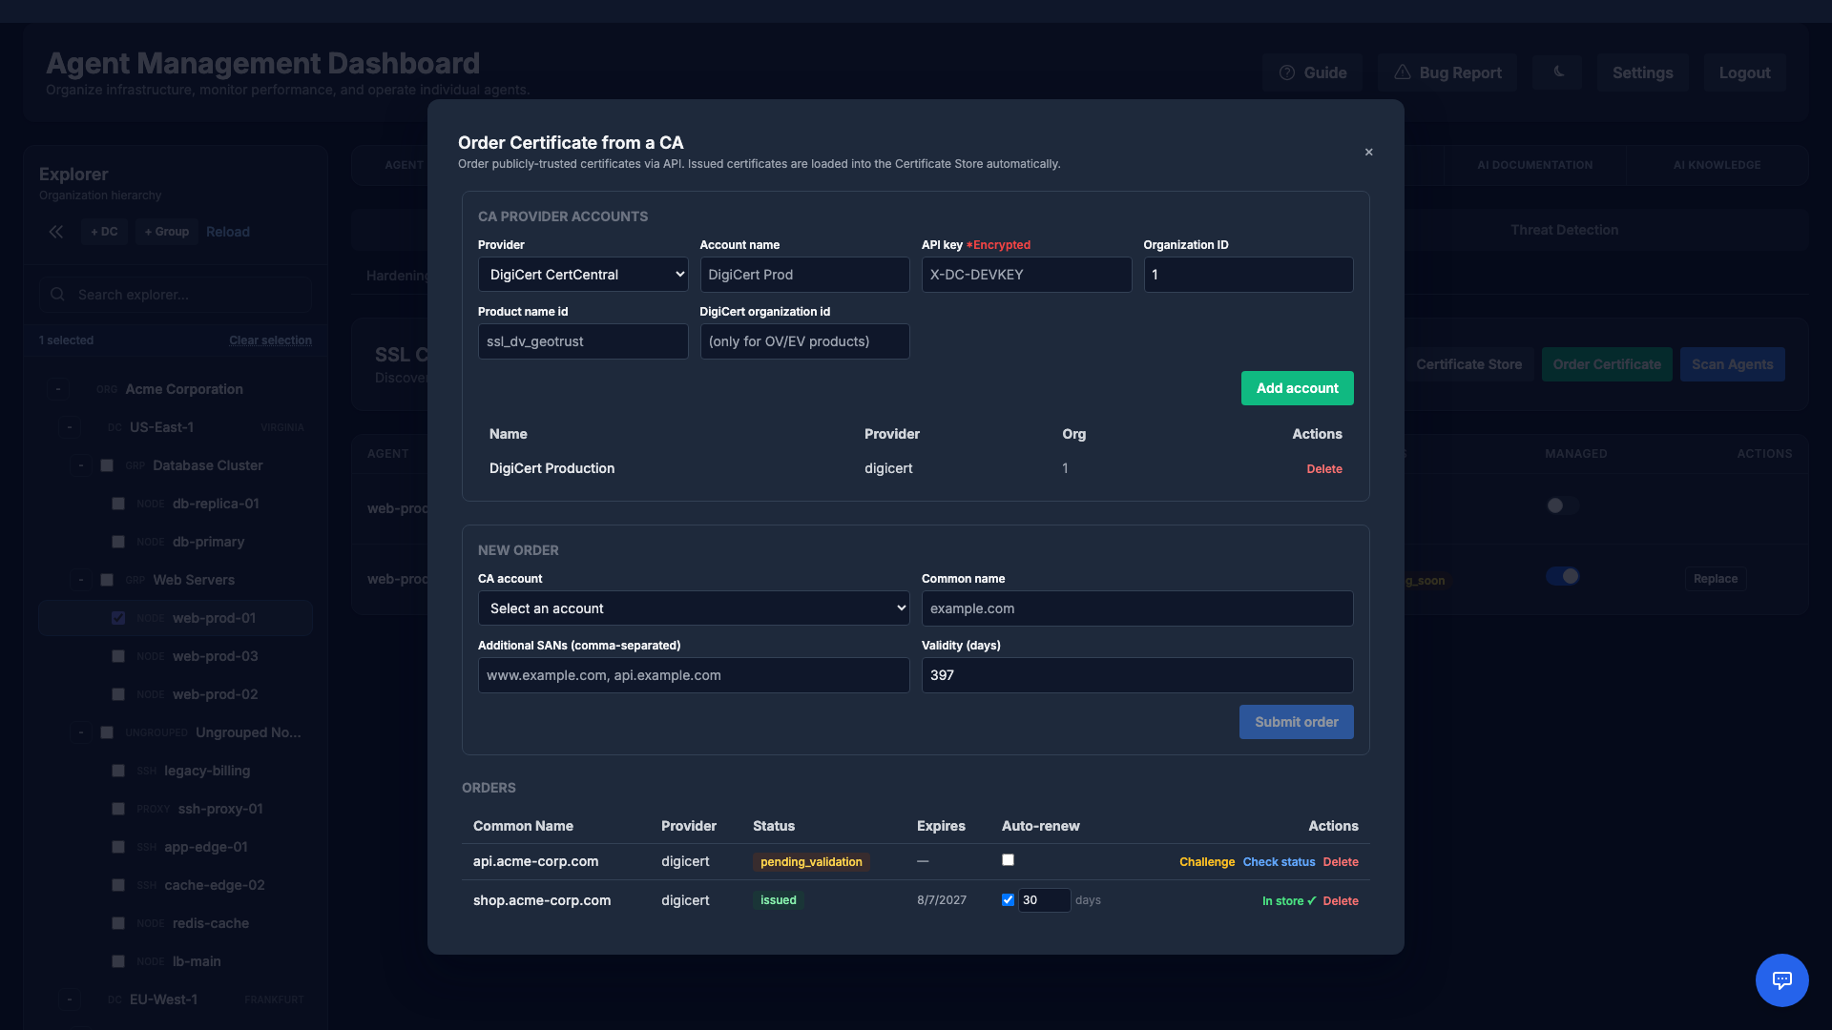Click the Submit order button

(1296, 722)
